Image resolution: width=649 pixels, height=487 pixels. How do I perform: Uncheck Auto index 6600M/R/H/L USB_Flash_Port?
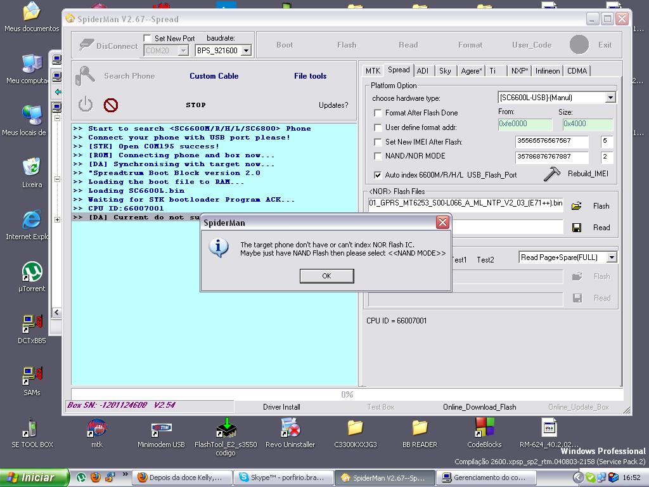pos(378,175)
